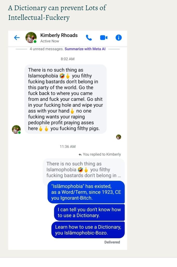Click the 'A Dictionary can prevent' post title

coord(57,13)
